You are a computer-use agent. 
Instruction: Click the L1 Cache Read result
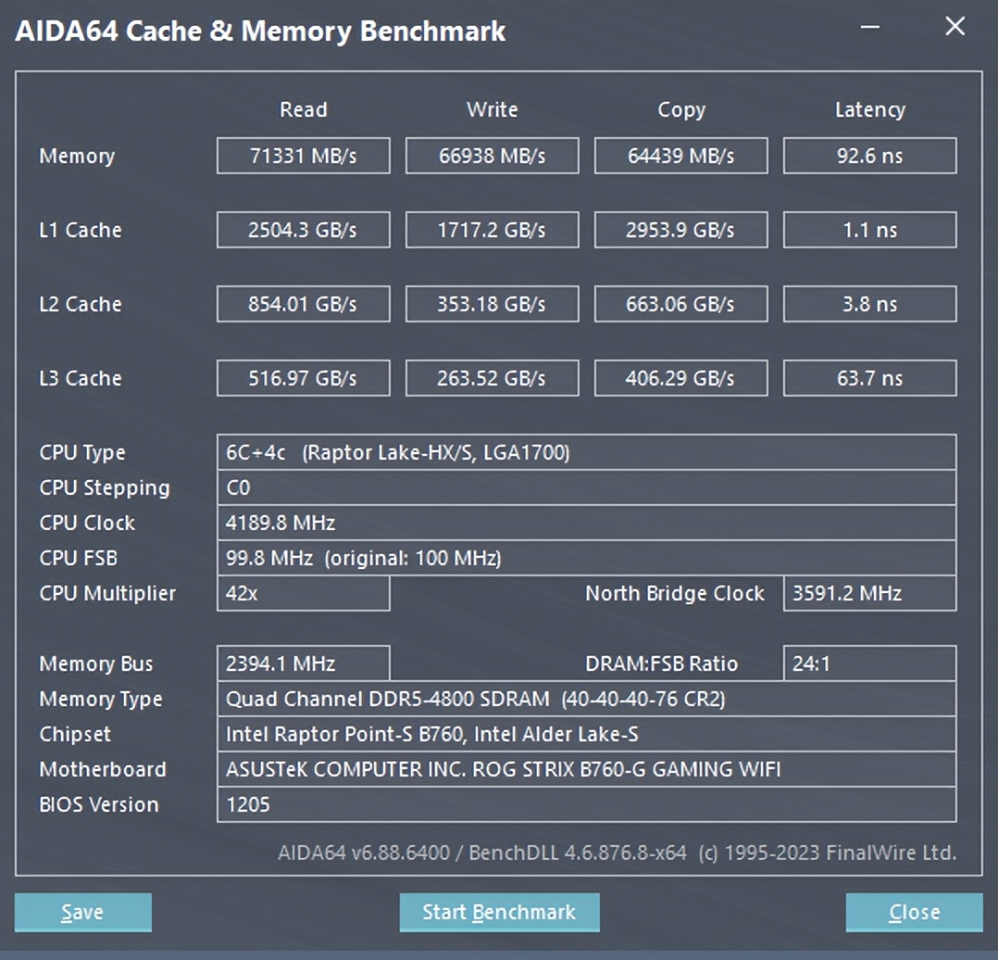point(303,230)
